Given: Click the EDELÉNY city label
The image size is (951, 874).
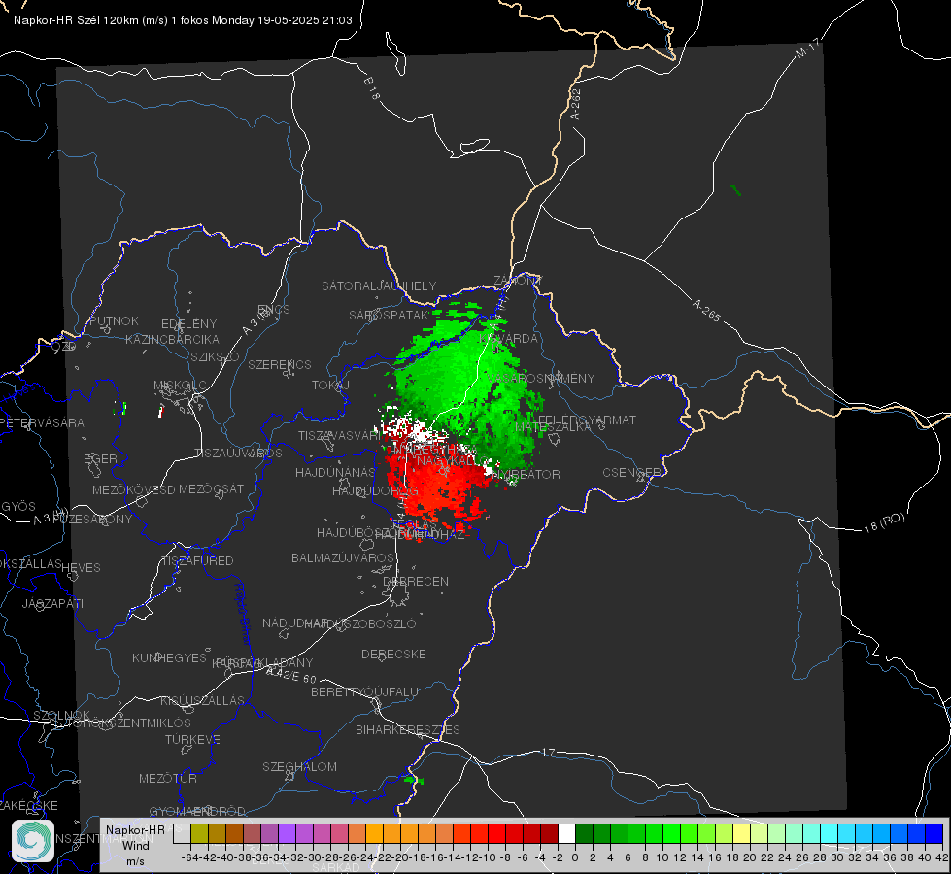Looking at the screenshot, I should point(188,324).
